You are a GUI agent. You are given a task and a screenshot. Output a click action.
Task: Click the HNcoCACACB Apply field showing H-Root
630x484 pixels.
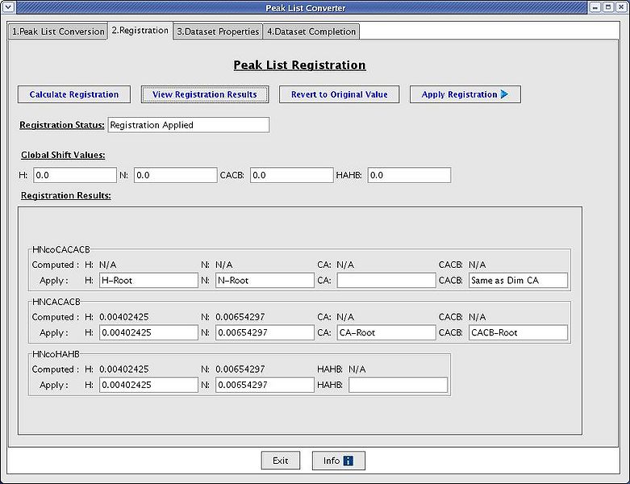(x=148, y=280)
